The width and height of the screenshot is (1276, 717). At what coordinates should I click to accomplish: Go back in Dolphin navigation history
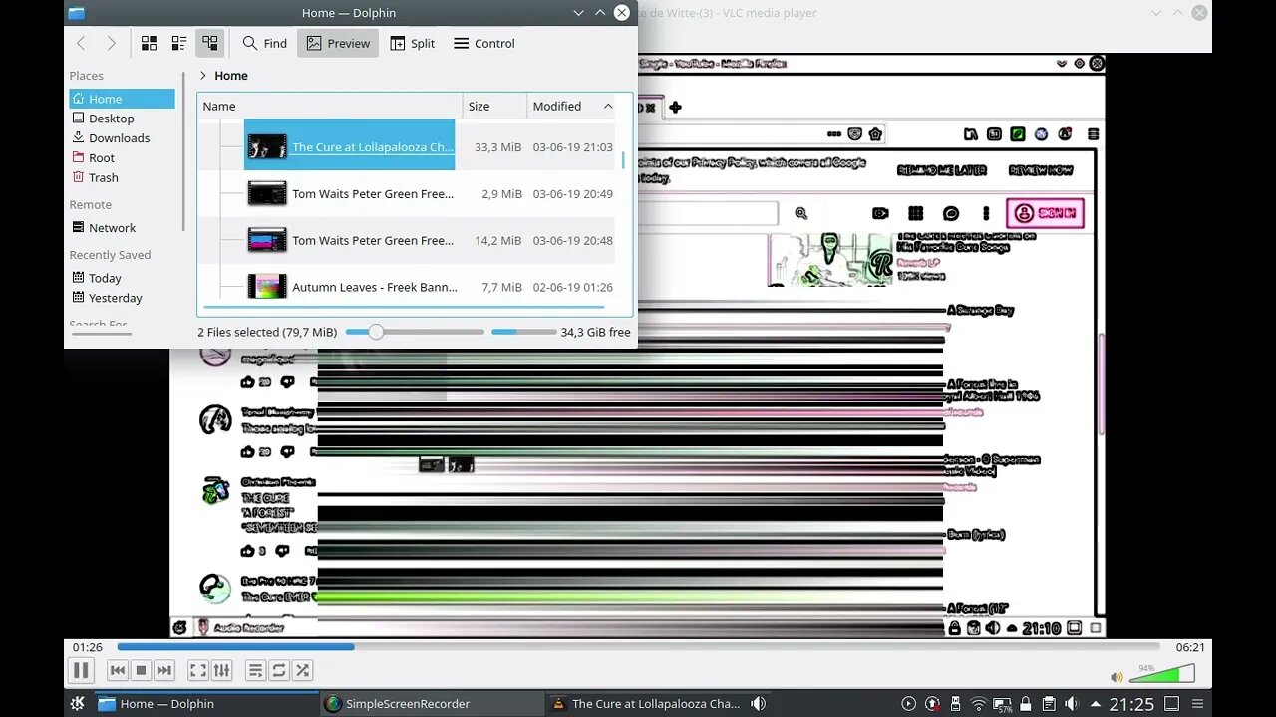click(x=82, y=43)
